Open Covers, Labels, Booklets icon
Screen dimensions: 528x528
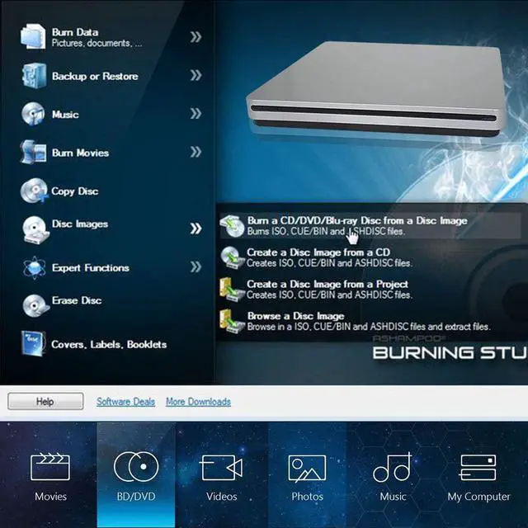[33, 343]
